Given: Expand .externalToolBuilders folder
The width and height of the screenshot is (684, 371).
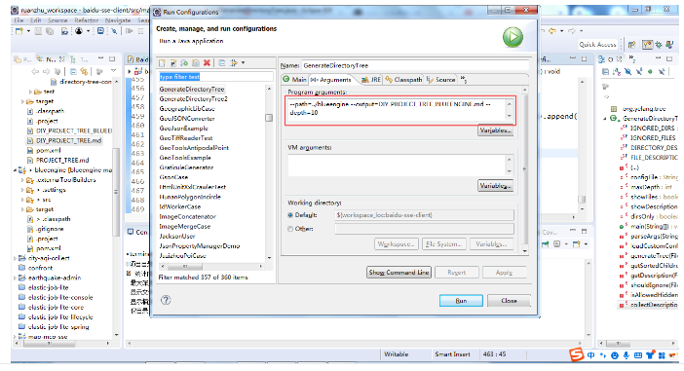Looking at the screenshot, I should (22, 180).
